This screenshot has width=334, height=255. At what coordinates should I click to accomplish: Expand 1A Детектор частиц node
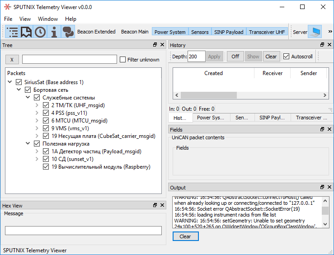(x=37, y=151)
